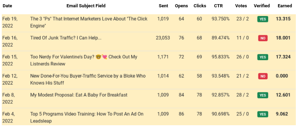
Task: Select the 23,053 sent count value
Action: click(x=163, y=38)
